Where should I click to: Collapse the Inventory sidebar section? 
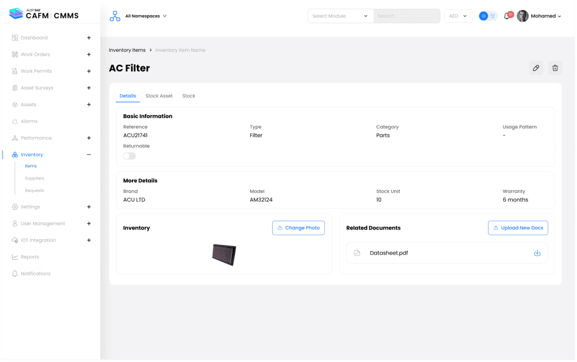[x=88, y=155]
